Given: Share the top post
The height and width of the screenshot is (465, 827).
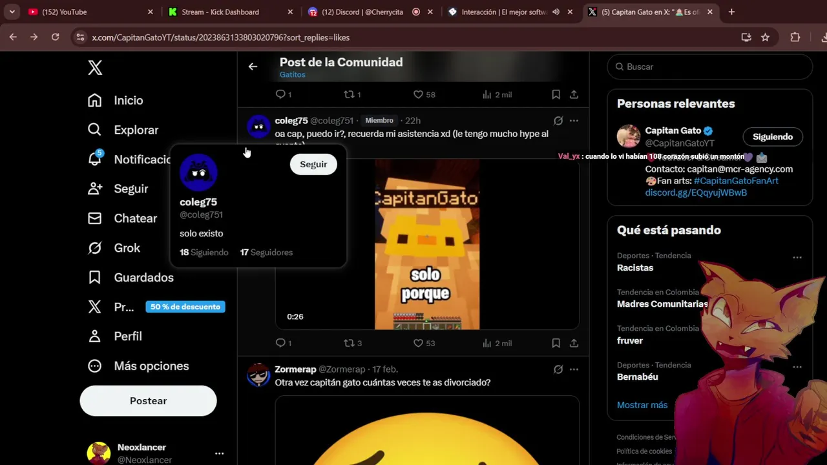Looking at the screenshot, I should pyautogui.click(x=574, y=94).
